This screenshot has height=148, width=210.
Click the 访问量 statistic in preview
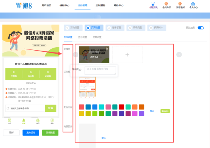point(48,74)
